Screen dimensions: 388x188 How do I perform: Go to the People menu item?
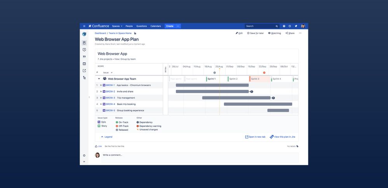129,26
